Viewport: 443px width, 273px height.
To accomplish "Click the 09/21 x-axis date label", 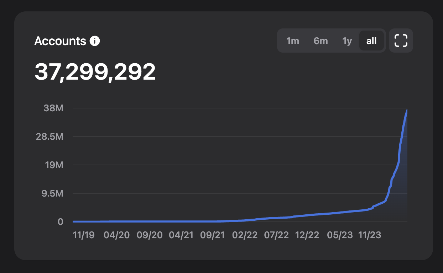I will [x=213, y=235].
